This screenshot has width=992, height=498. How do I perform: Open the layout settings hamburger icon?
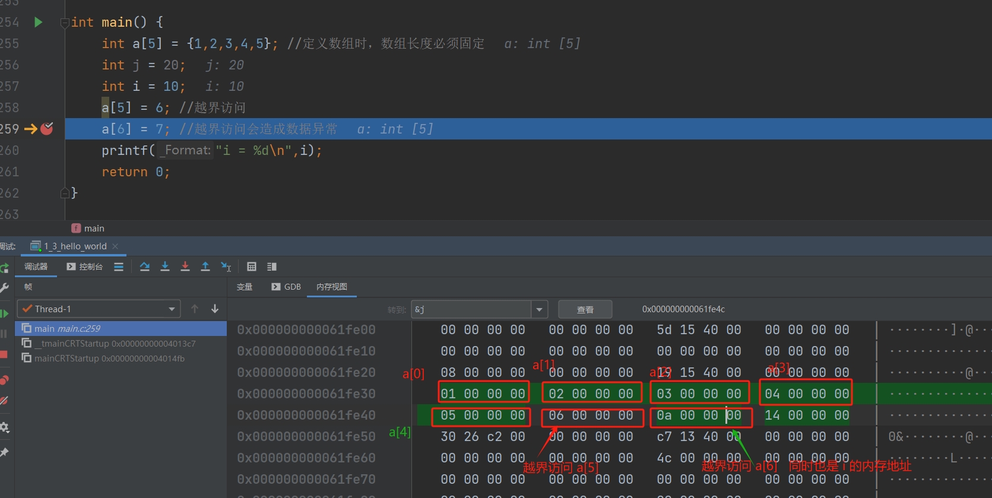click(x=119, y=267)
